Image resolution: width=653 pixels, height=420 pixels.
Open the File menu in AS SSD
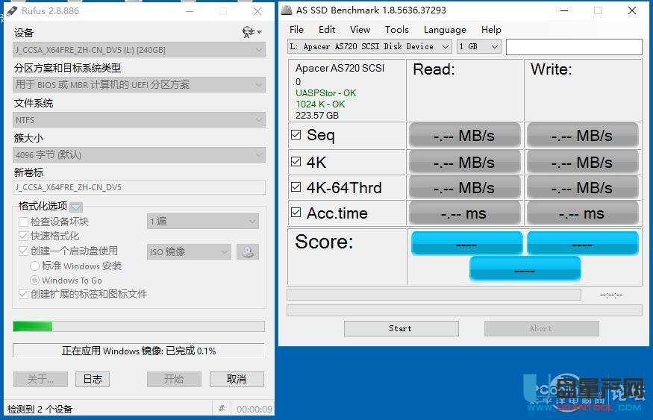point(296,30)
